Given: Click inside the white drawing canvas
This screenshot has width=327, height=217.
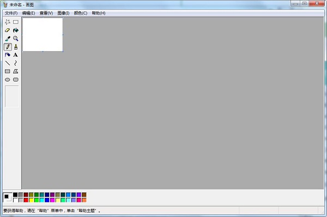Looking at the screenshot, I should click(43, 35).
